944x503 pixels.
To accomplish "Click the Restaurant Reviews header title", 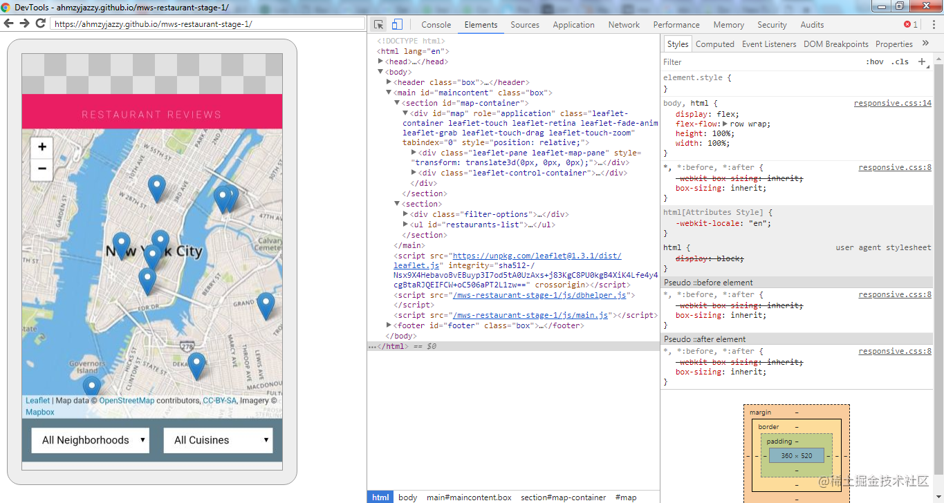I will pos(151,115).
